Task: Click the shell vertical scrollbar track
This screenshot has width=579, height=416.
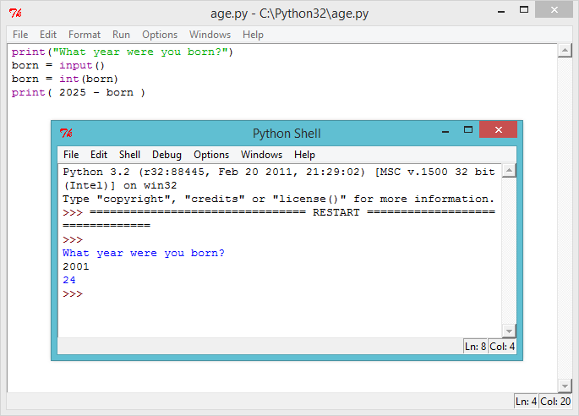Action: [509, 254]
